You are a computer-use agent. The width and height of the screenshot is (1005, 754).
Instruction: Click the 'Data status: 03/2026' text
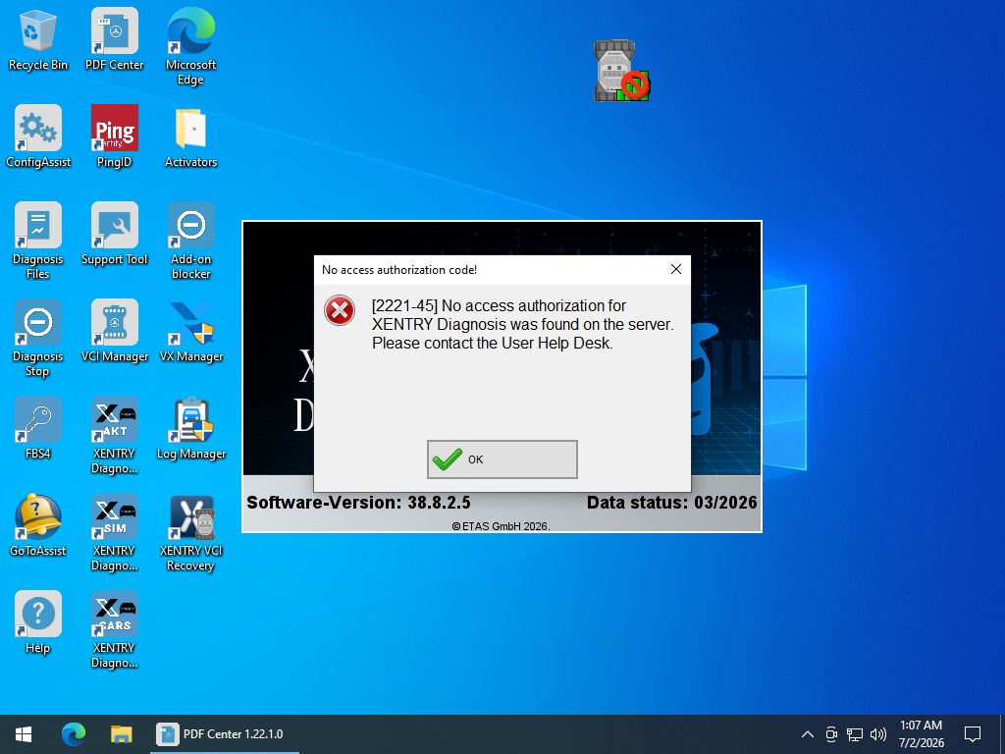(x=671, y=502)
